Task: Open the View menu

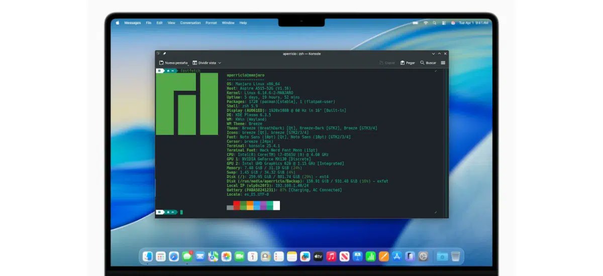Action: [171, 23]
